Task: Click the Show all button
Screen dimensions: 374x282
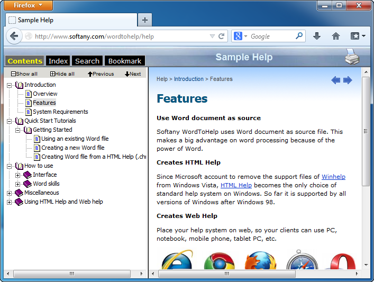Action: click(x=24, y=74)
